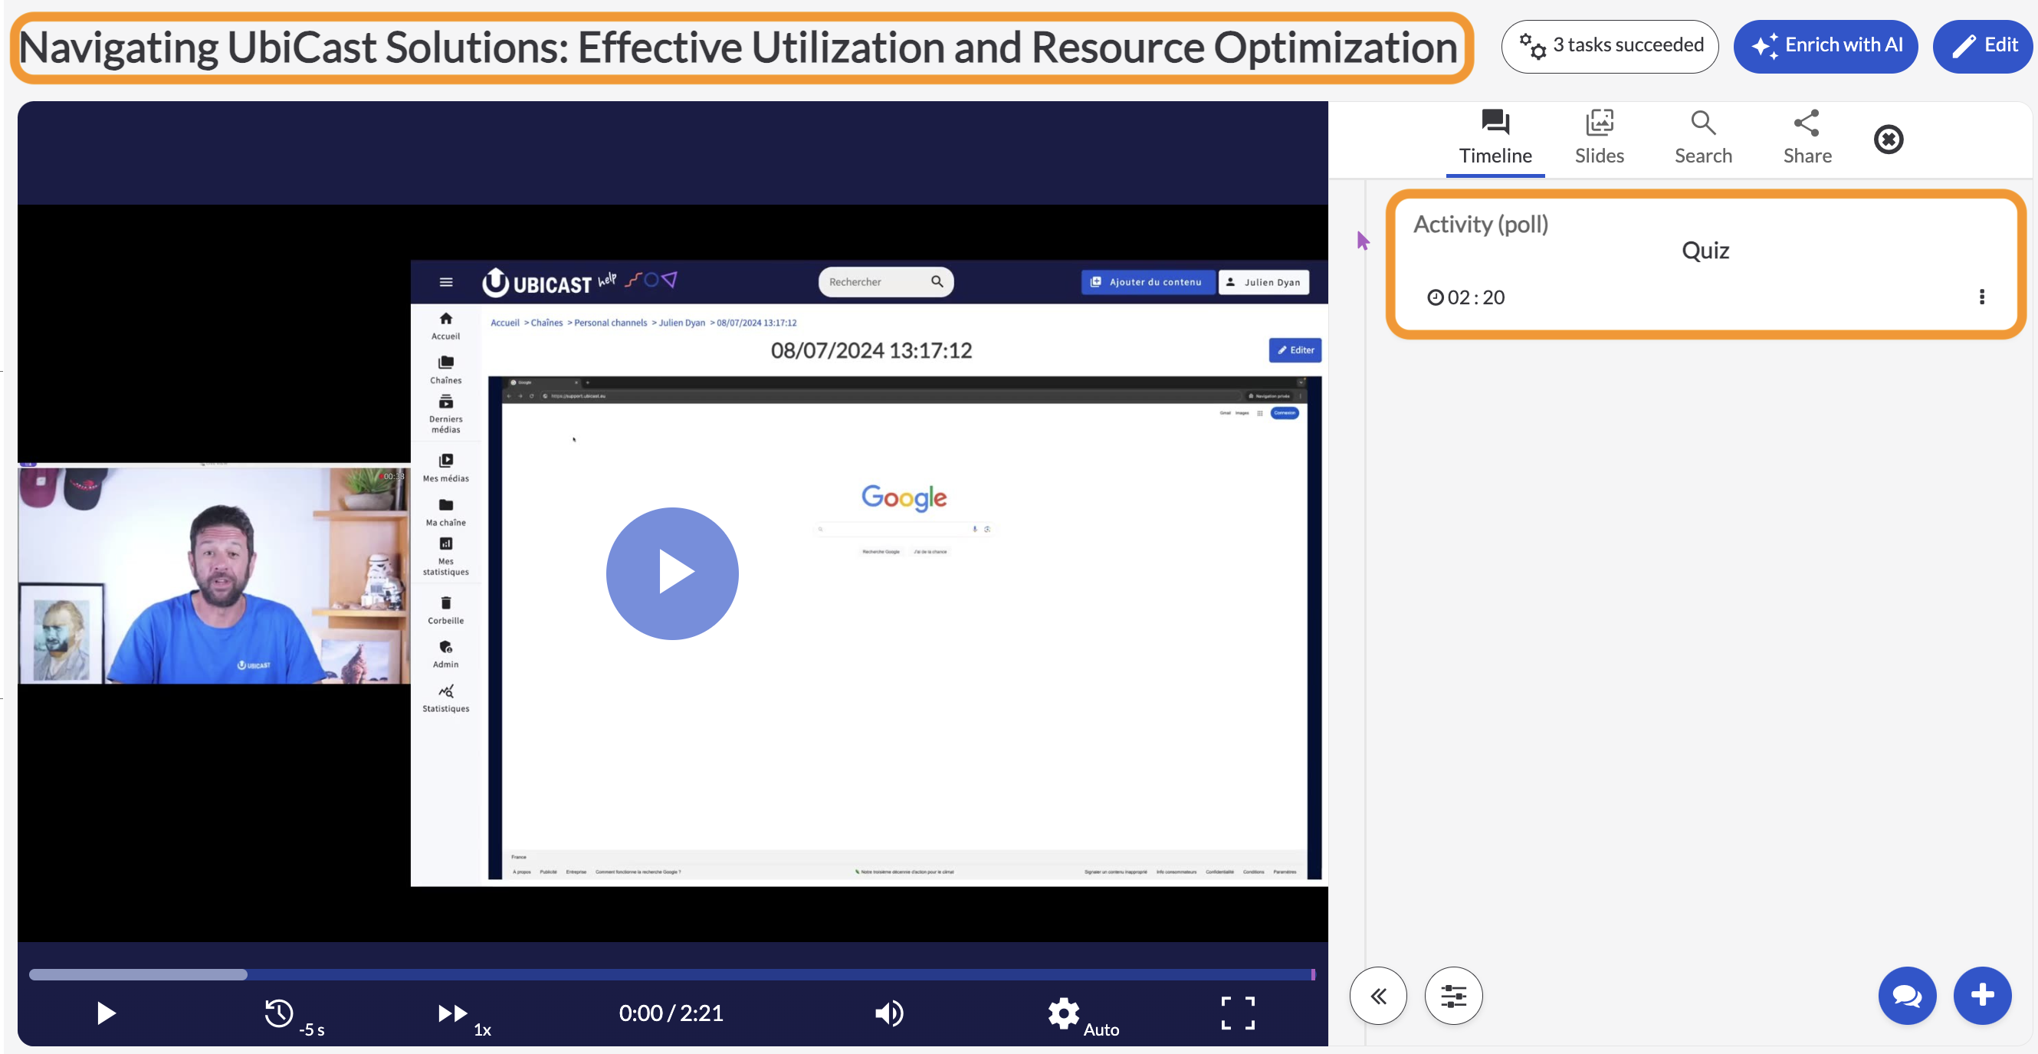This screenshot has width=2038, height=1054.
Task: Open the 3 tasks succeeded status
Action: [1610, 46]
